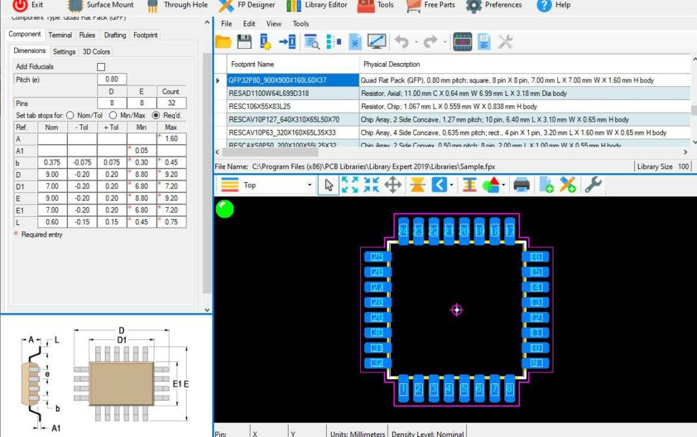Activate the pan/move tool in the viewer
Viewport: 697px width, 437px height.
pyautogui.click(x=392, y=184)
